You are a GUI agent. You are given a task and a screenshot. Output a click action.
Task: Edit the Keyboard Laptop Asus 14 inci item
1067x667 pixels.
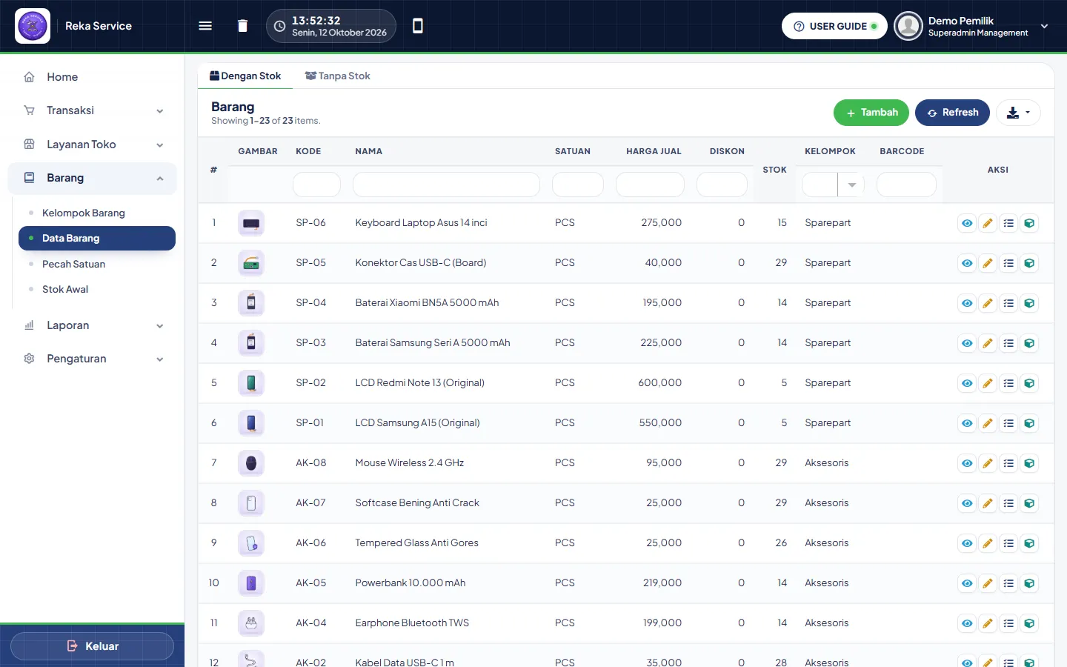(x=988, y=223)
